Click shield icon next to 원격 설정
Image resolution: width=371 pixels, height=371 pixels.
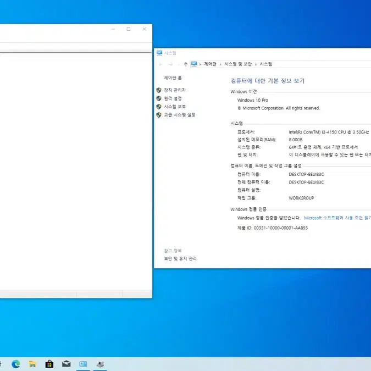coord(159,98)
